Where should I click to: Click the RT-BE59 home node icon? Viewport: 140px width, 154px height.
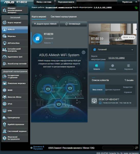38,38
